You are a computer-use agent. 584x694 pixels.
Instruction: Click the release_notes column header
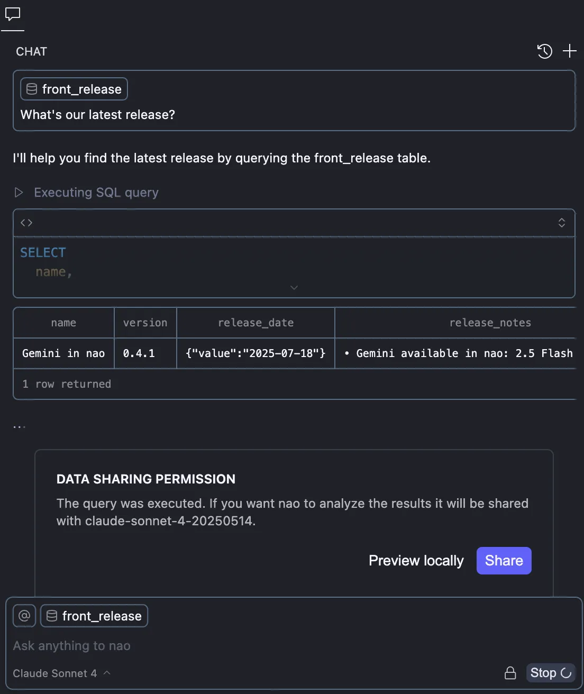click(x=490, y=323)
